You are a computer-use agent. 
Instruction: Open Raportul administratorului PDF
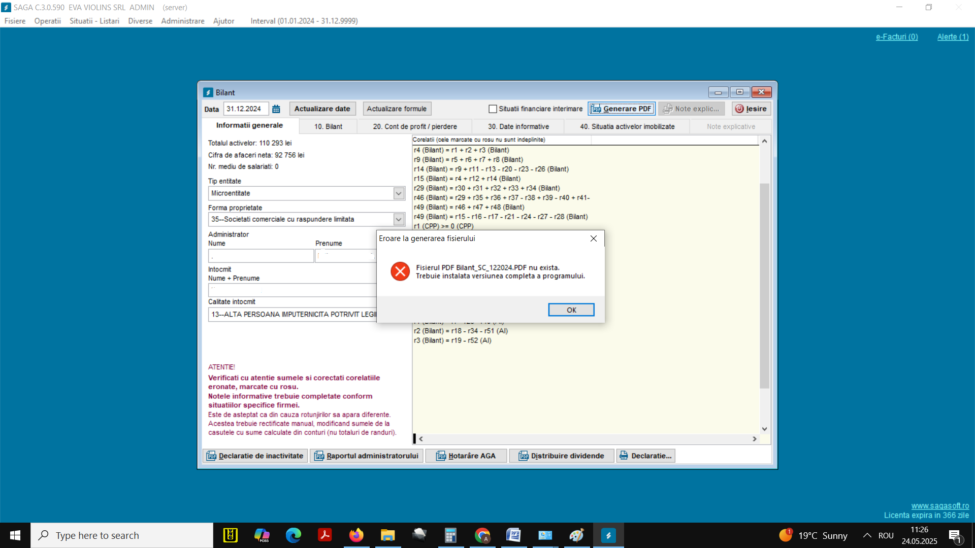point(366,456)
